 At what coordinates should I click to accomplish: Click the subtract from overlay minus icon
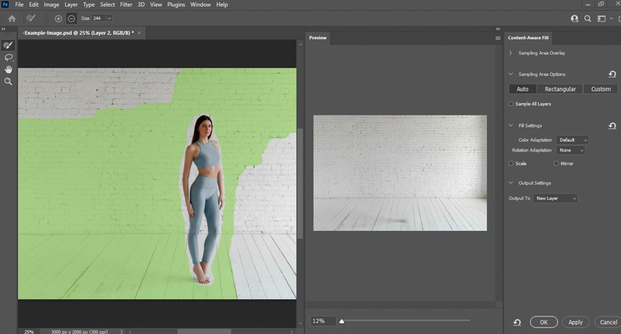pos(71,19)
